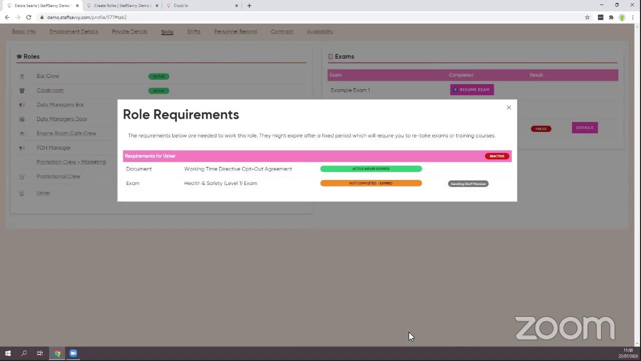This screenshot has height=361, width=641.
Task: Click the Resume Exam button
Action: (x=472, y=90)
